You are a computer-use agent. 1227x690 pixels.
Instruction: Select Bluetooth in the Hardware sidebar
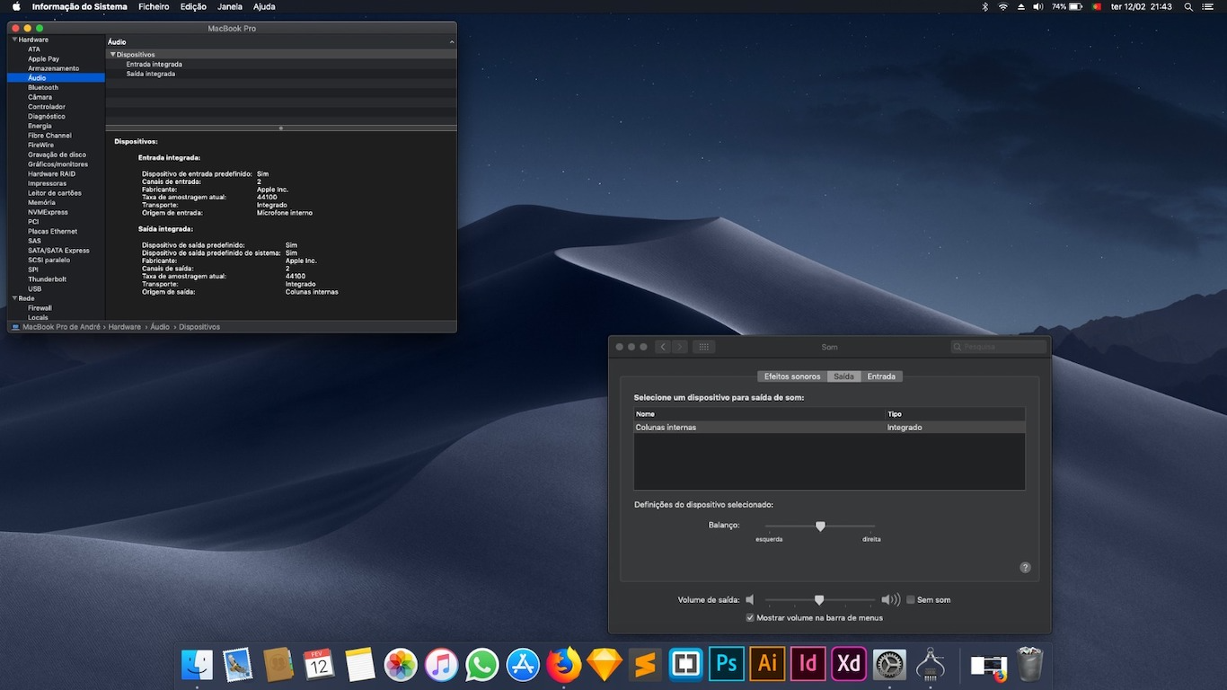click(x=43, y=87)
